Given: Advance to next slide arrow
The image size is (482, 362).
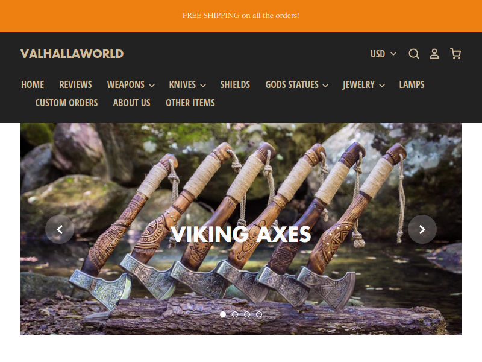Looking at the screenshot, I should point(422,229).
